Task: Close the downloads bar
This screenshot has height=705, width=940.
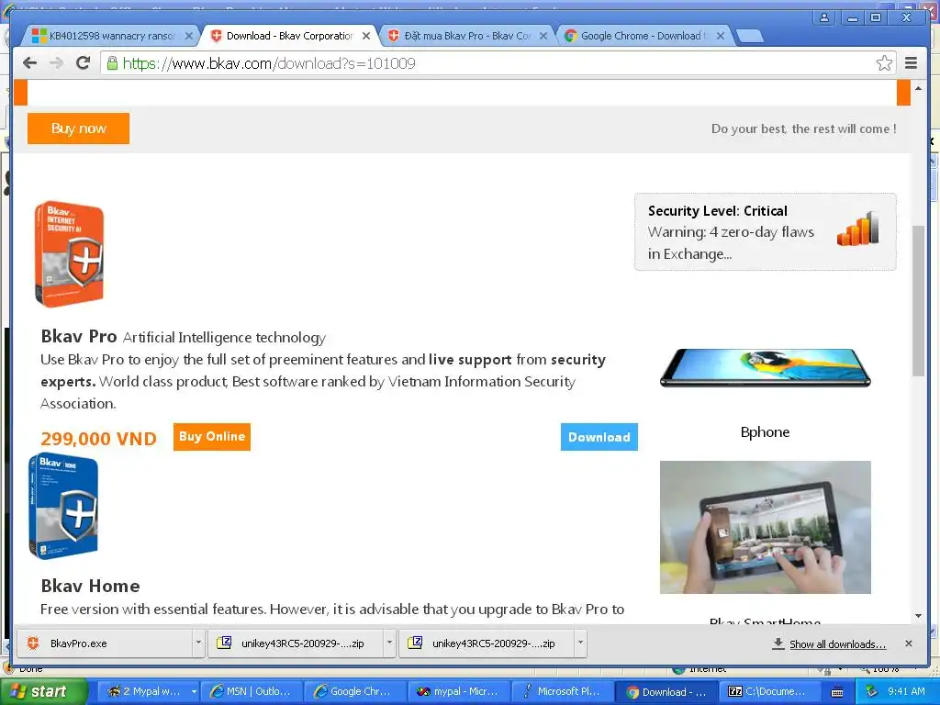Action: [909, 643]
